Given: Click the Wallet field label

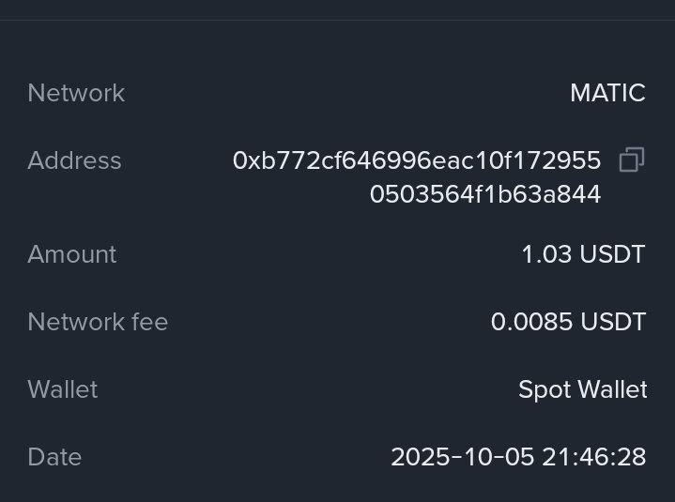Looking at the screenshot, I should 63,389.
